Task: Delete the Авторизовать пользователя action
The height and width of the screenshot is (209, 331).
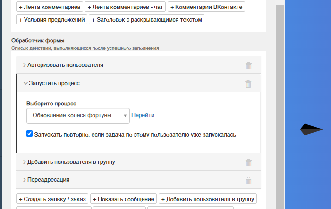Action: click(248, 66)
